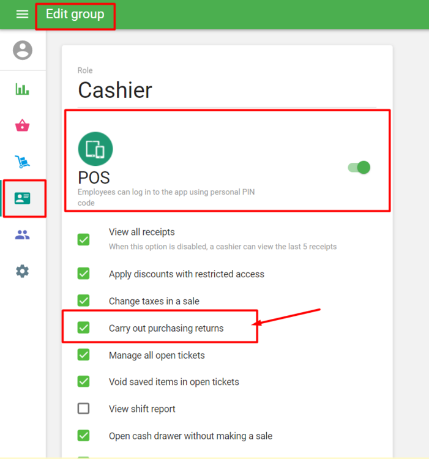The image size is (429, 459).
Task: Uncheck Manage all open tickets
Action: pos(84,355)
